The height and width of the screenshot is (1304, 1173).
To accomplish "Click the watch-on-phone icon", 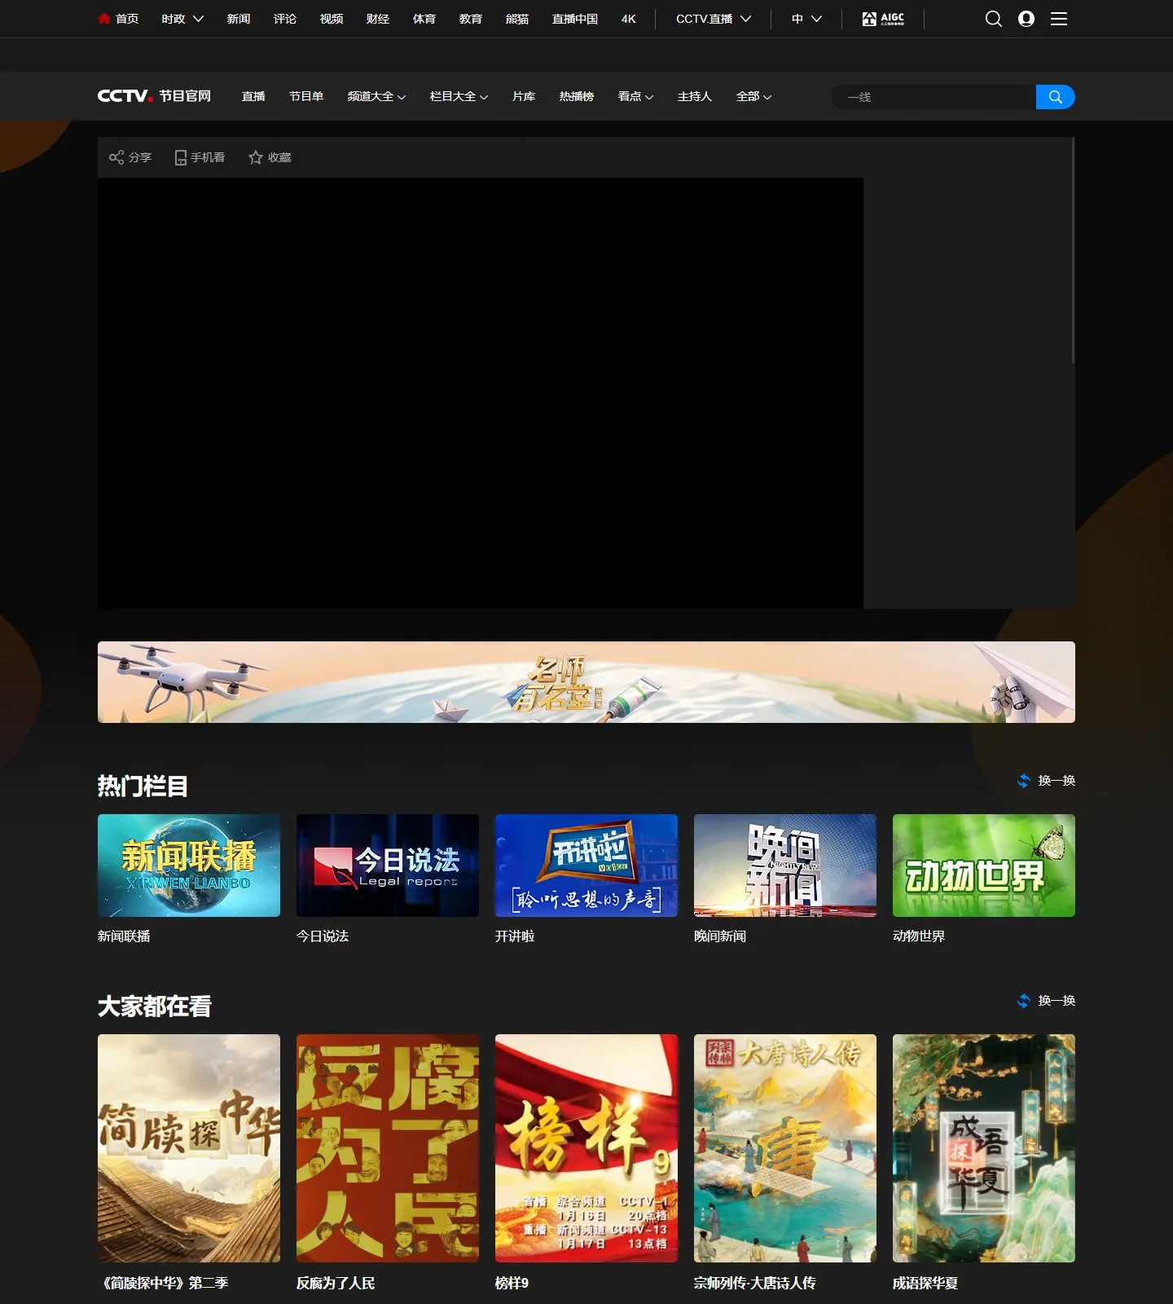I will click(181, 157).
